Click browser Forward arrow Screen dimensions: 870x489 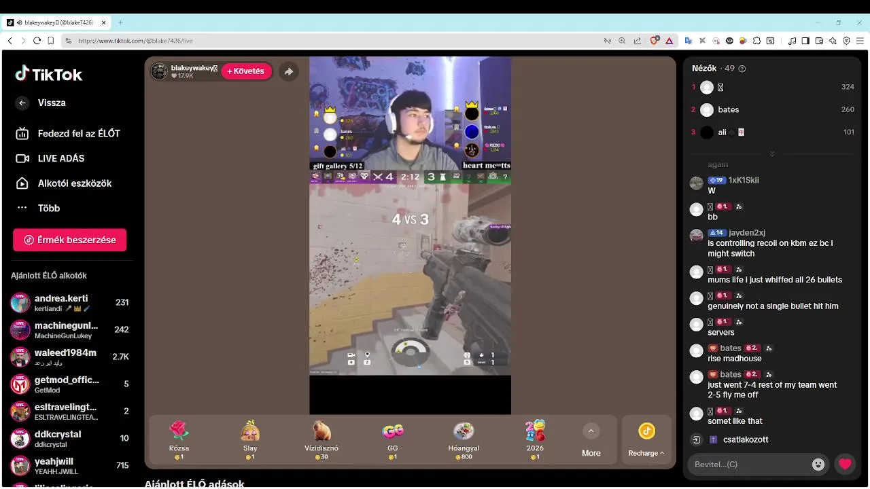[23, 41]
